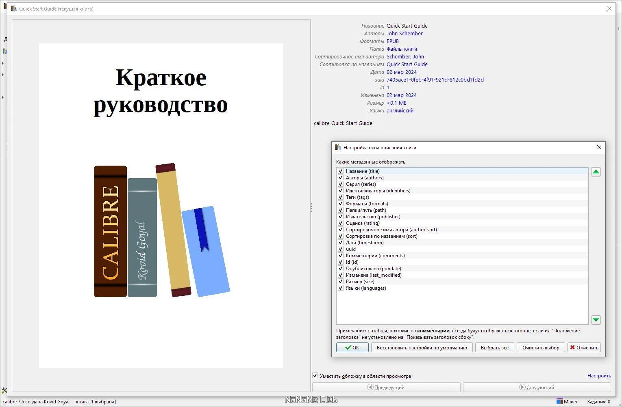
Task: Click the Следующий next book arrow button
Action: [537, 387]
